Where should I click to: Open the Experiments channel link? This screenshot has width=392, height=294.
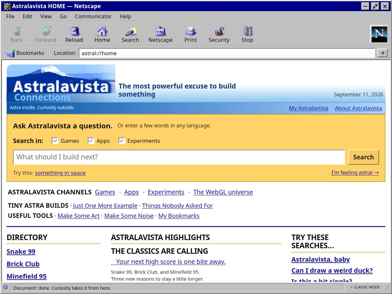click(x=166, y=192)
